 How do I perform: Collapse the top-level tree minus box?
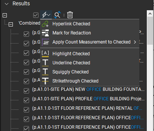point(5,15)
